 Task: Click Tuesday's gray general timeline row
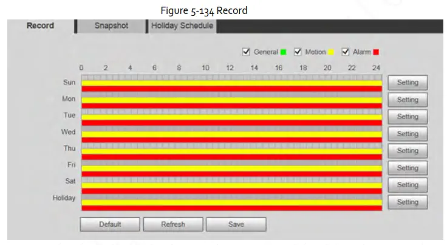[232, 112]
